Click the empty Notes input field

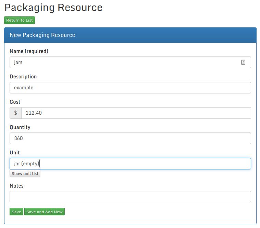[x=130, y=197]
